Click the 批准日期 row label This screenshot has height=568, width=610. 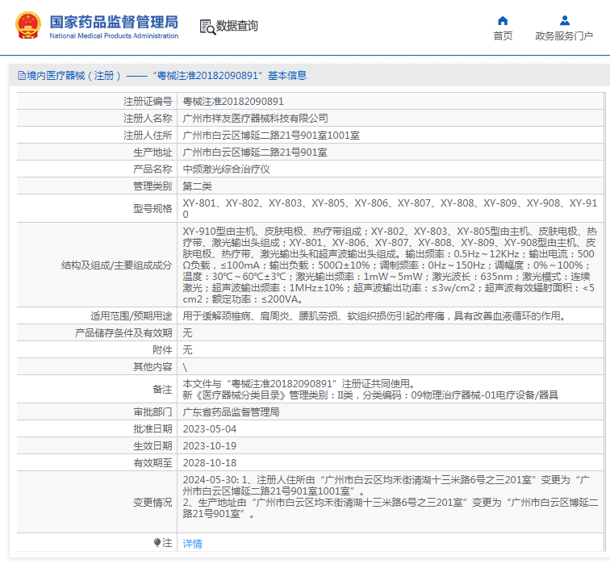tap(152, 429)
